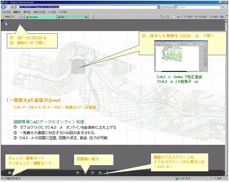Click the CALS jr. Online で修正登録 text

[180, 77]
